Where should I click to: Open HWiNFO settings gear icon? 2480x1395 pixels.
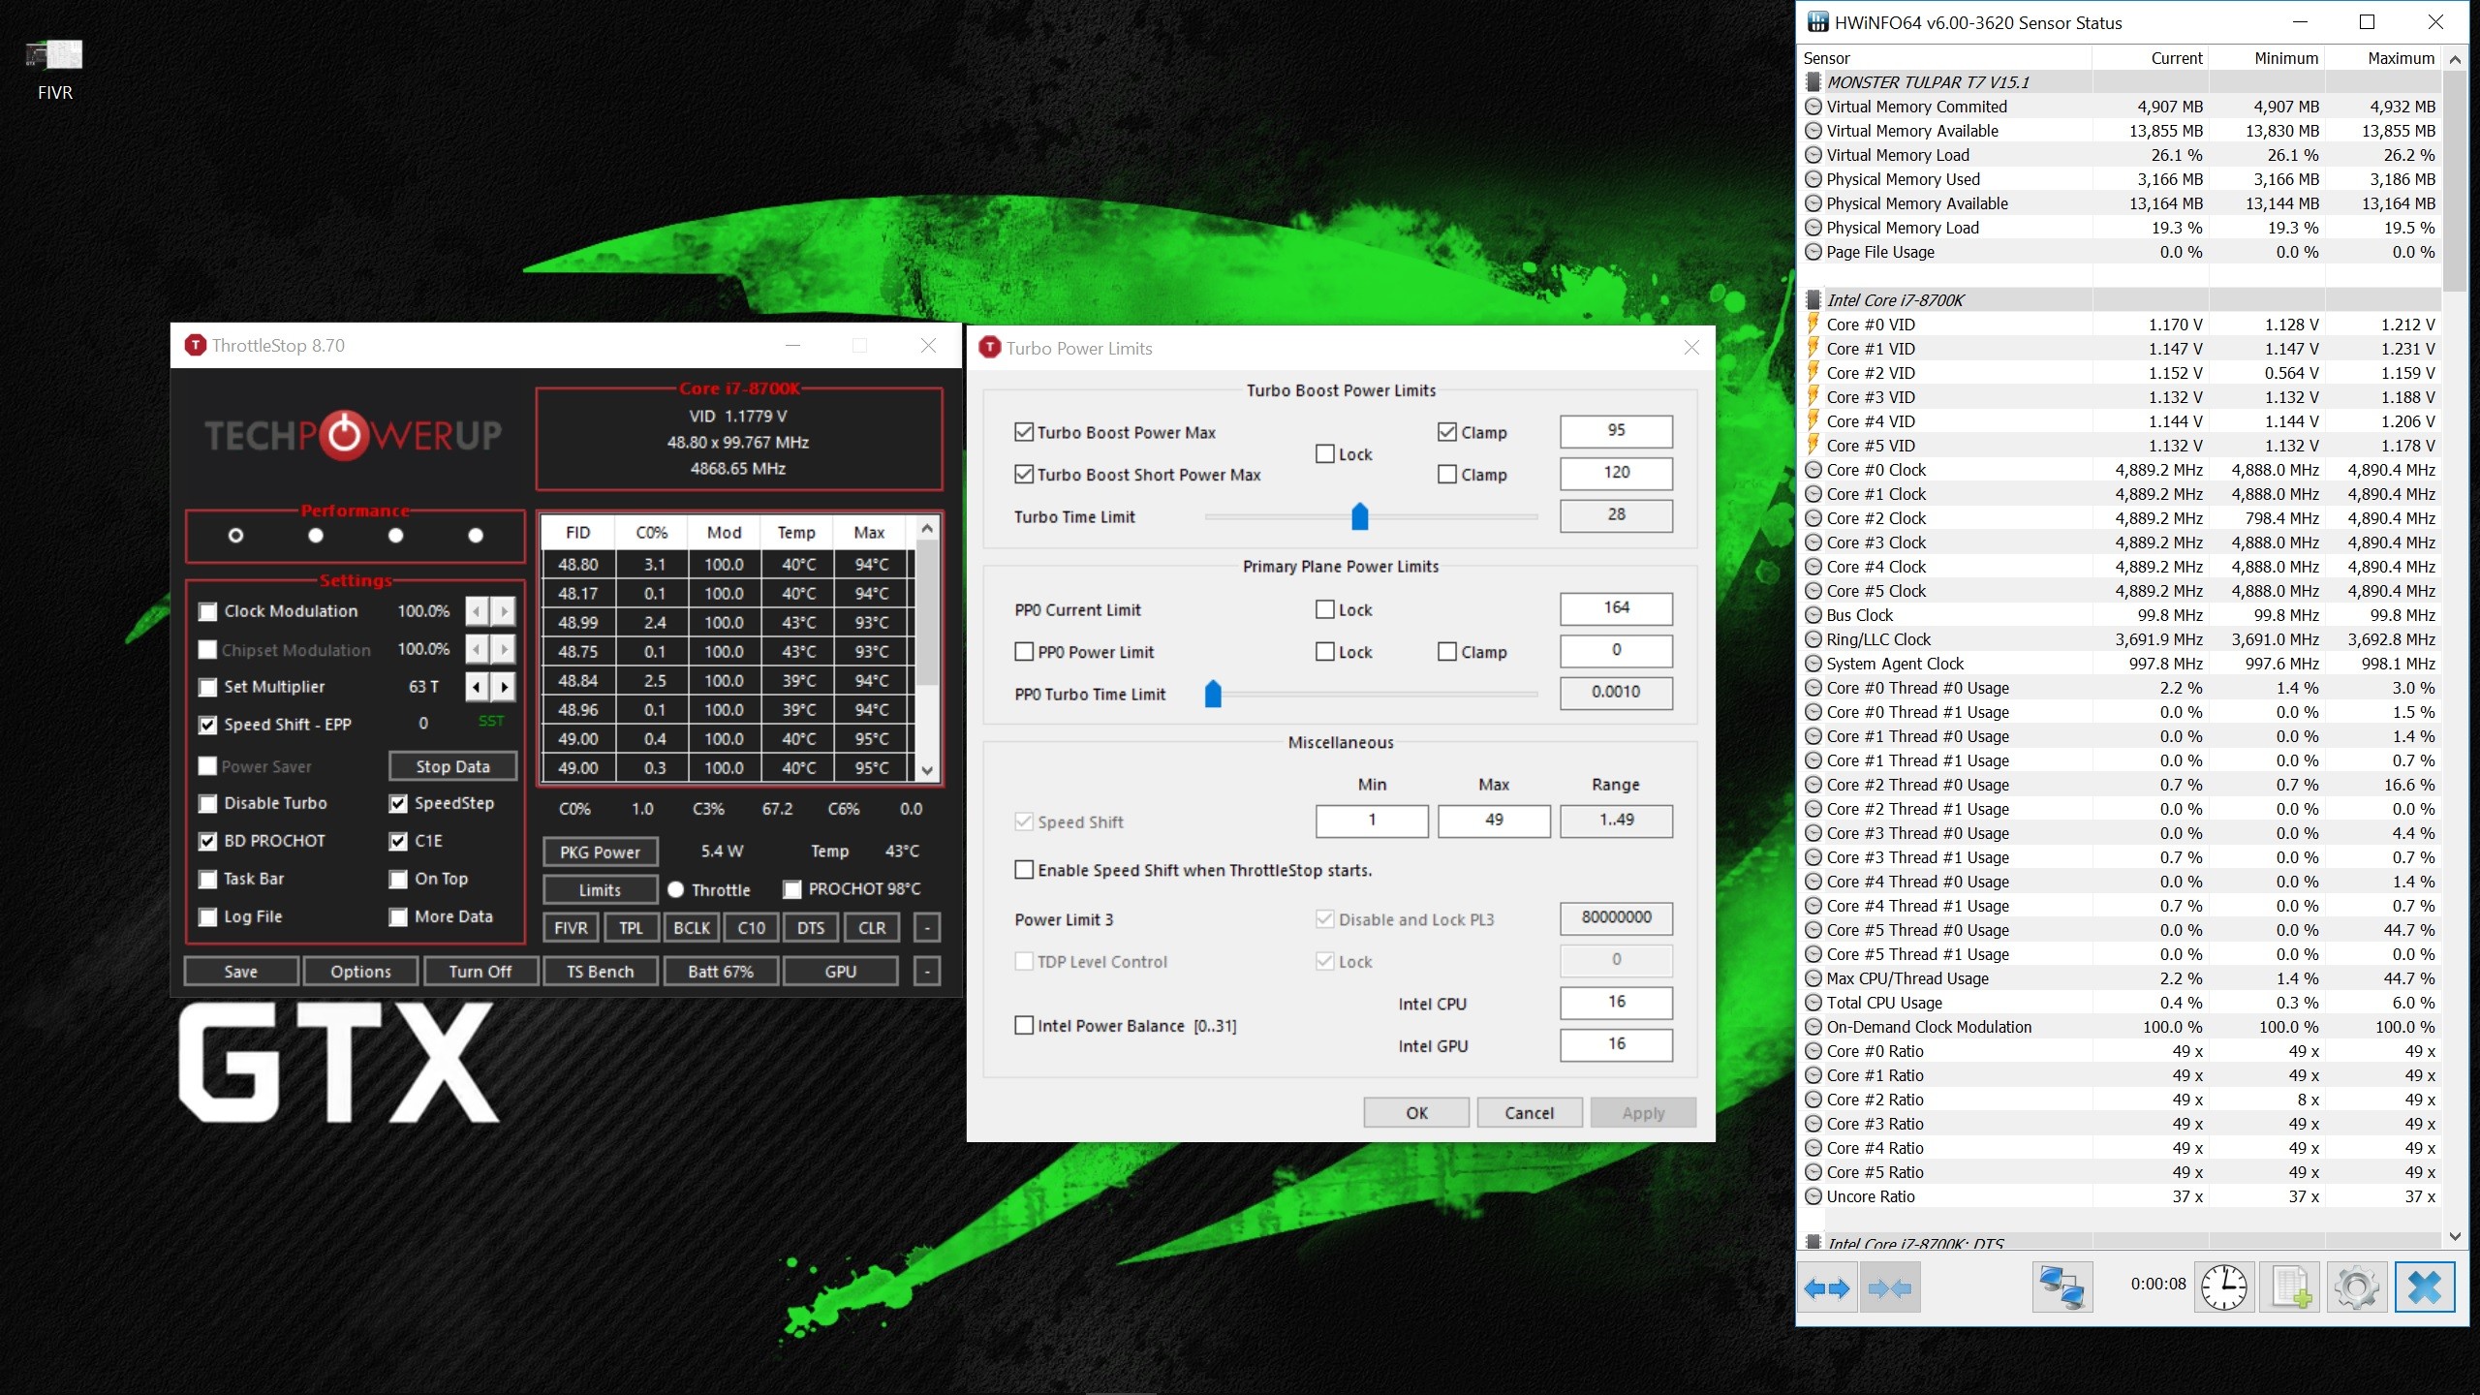click(2356, 1287)
